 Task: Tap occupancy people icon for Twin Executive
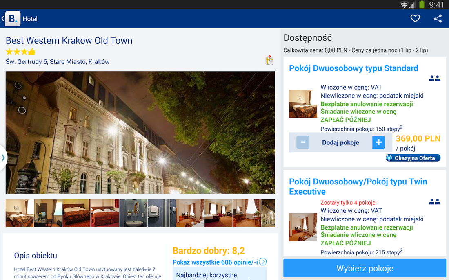434,202
